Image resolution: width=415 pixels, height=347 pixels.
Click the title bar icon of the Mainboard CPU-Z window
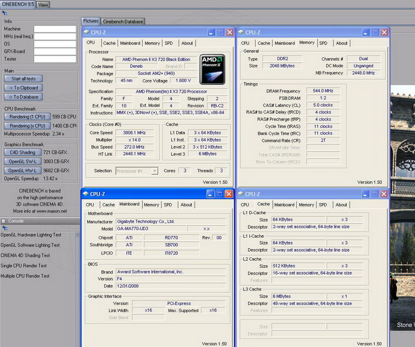coord(86,194)
